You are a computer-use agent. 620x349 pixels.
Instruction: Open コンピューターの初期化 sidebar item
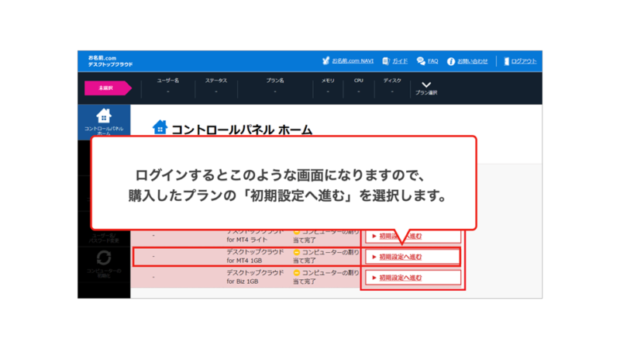(104, 264)
